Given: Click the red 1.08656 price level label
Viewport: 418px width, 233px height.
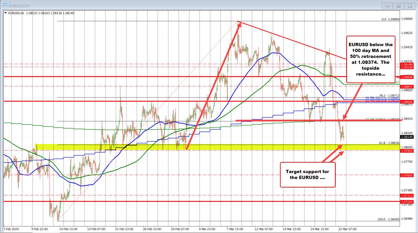Looking at the screenshot, I should point(407,102).
